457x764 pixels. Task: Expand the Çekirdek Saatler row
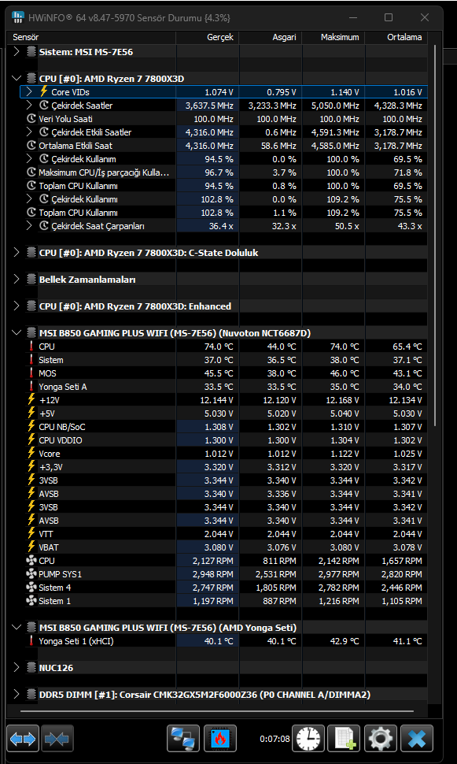point(29,106)
